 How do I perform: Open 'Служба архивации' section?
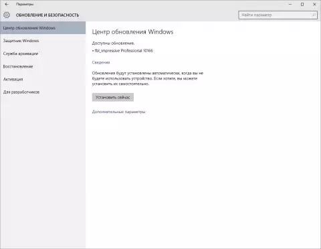point(43,54)
